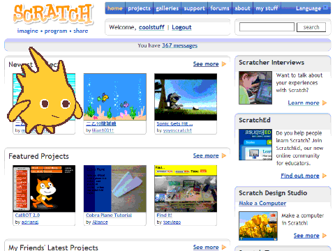Click the Find out more link
Image resolution: width=335 pixels, height=251 pixels.
(300, 176)
